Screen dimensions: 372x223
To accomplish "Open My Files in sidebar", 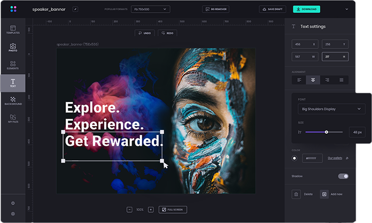I will pyautogui.click(x=13, y=119).
